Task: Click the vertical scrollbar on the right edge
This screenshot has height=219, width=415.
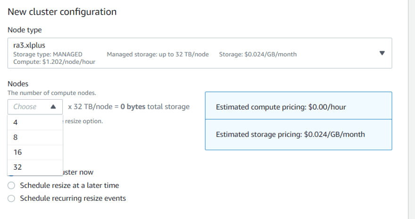Action: 412,109
